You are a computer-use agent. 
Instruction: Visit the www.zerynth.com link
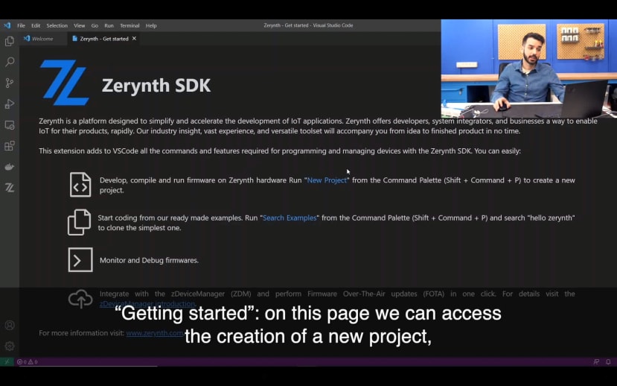pyautogui.click(x=155, y=333)
